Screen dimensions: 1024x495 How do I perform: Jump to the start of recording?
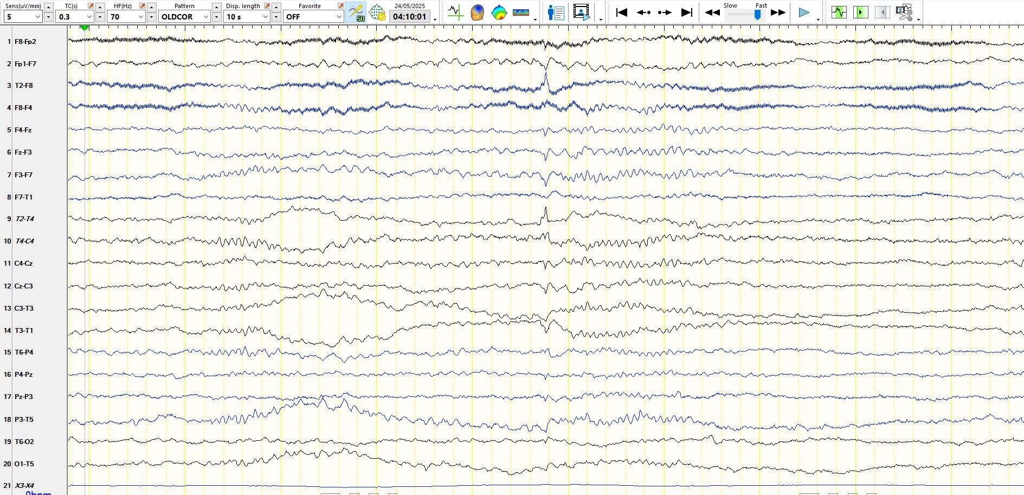622,12
